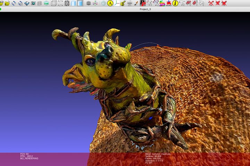
Task: Click the 'Mesh: textured_mesh.obj' label
Action: (158, 154)
